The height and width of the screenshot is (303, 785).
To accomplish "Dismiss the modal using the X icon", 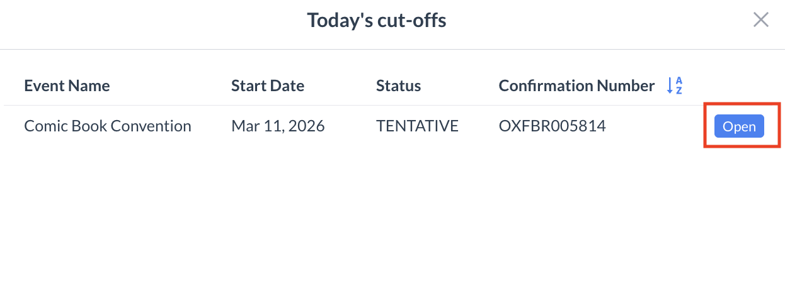I will (760, 20).
